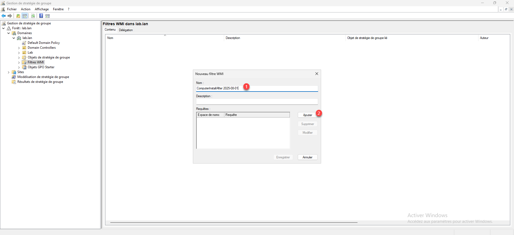Open Help with the question mark icon

[x=41, y=16]
